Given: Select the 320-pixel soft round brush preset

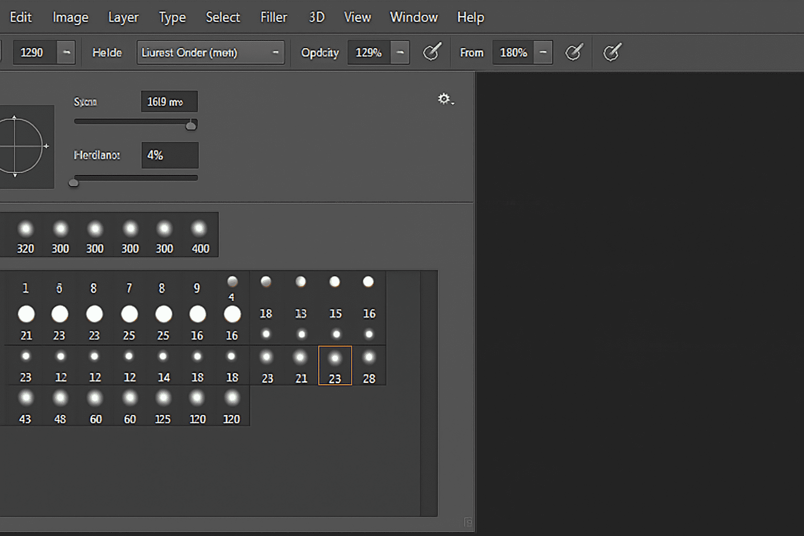Looking at the screenshot, I should click(x=25, y=229).
